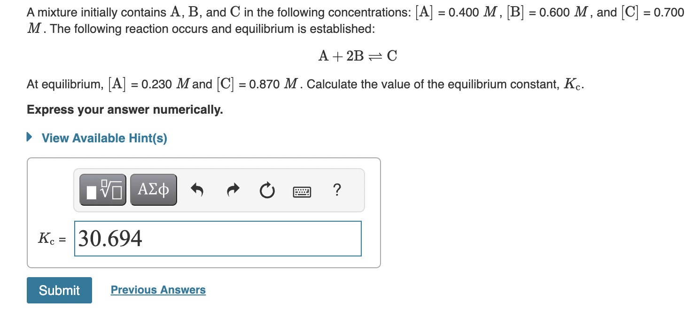Click the undo arrow in the answer toolbar
This screenshot has width=699, height=310.
[x=197, y=189]
